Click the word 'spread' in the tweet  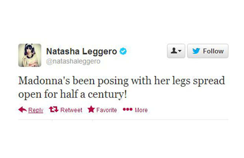[209, 81]
